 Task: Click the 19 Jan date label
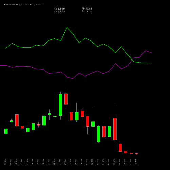tap(38, 162)
